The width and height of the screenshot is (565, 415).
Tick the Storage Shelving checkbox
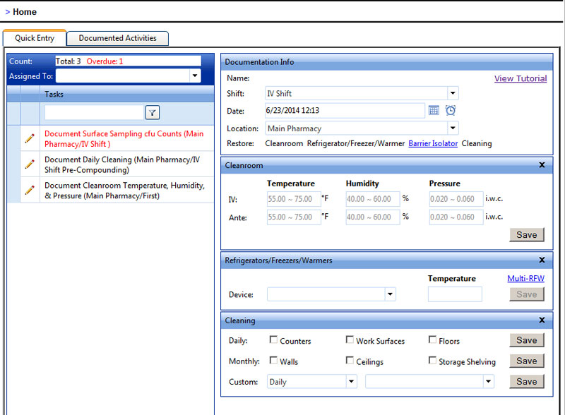coord(433,361)
